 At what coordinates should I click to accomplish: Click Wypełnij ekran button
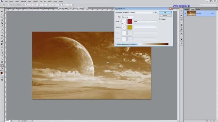54,5
